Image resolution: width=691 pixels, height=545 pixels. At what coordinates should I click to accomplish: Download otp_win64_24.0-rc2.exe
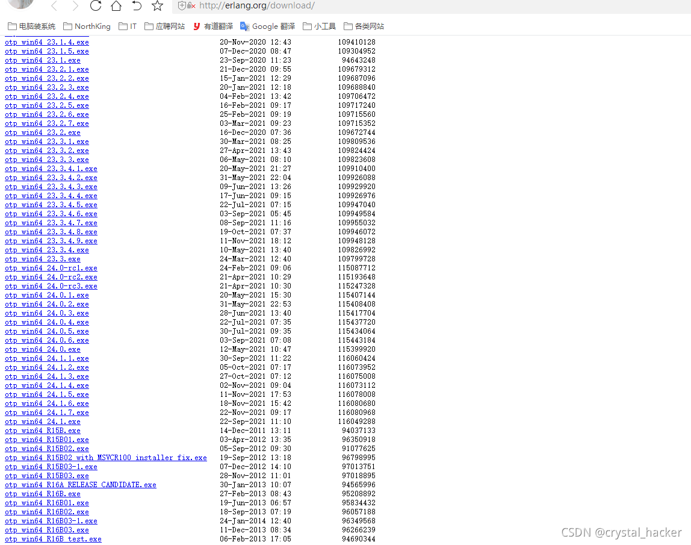click(51, 278)
